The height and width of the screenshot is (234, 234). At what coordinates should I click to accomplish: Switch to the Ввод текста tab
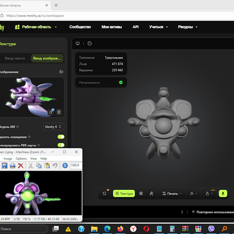[15, 58]
